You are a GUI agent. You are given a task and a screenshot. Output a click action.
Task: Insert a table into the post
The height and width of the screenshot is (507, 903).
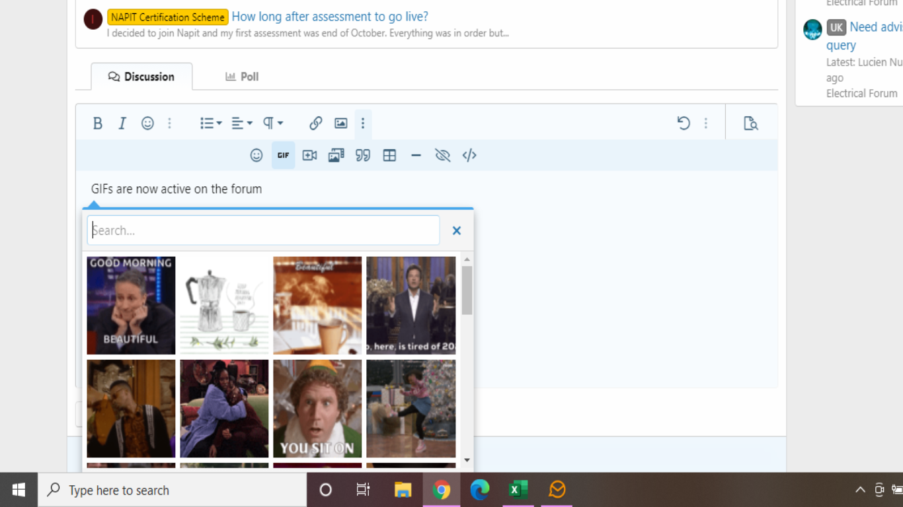coord(389,155)
